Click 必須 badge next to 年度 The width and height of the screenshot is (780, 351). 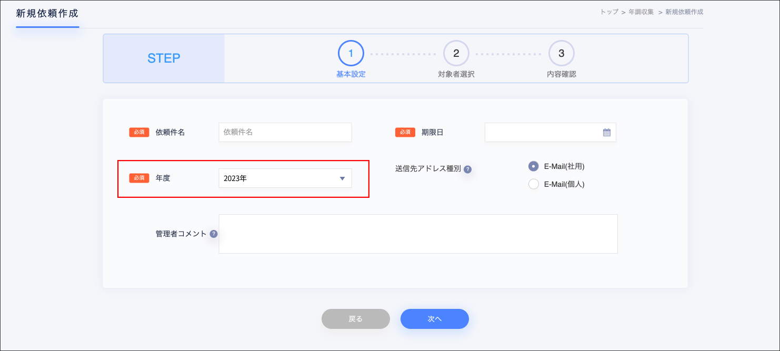click(x=139, y=178)
